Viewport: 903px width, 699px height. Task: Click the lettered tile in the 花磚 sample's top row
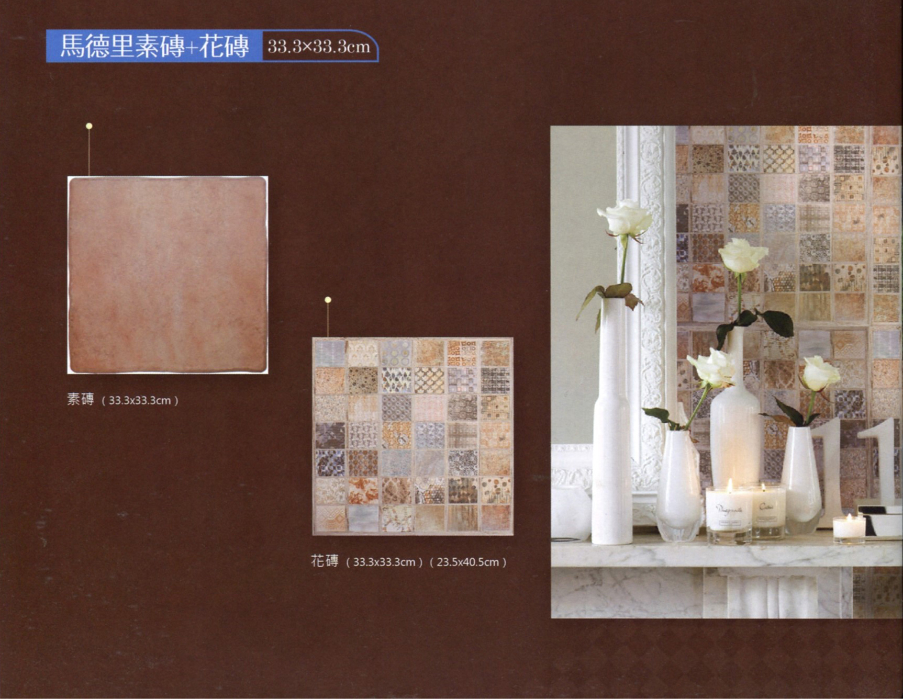point(462,353)
